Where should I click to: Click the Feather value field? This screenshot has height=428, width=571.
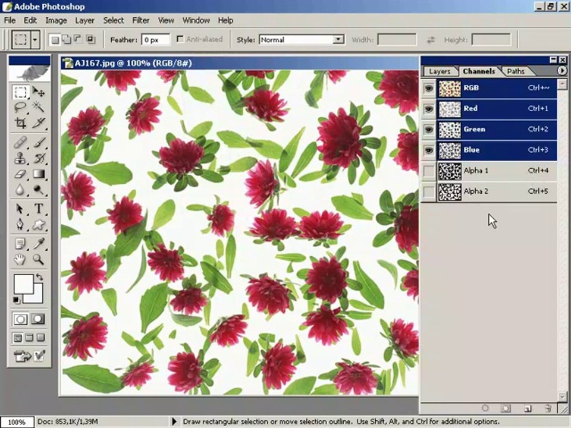coord(156,40)
